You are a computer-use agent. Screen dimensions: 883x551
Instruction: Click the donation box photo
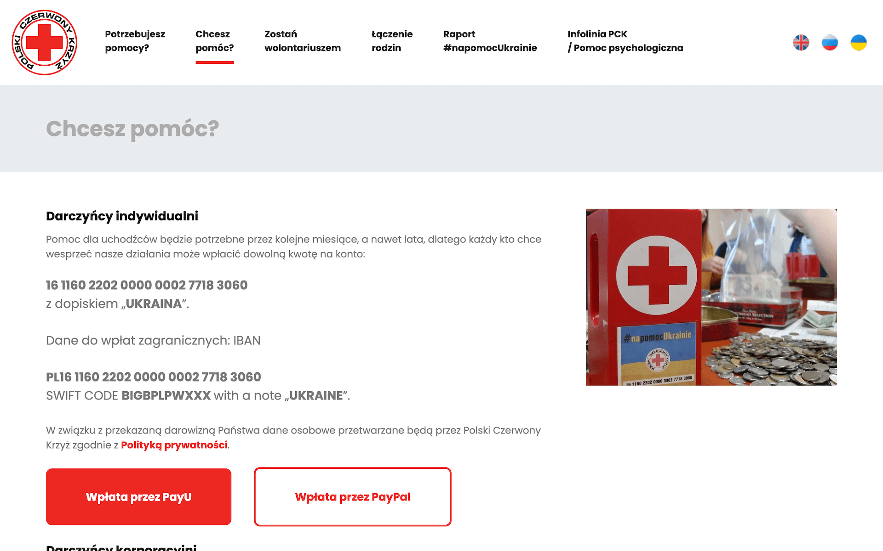coord(711,297)
